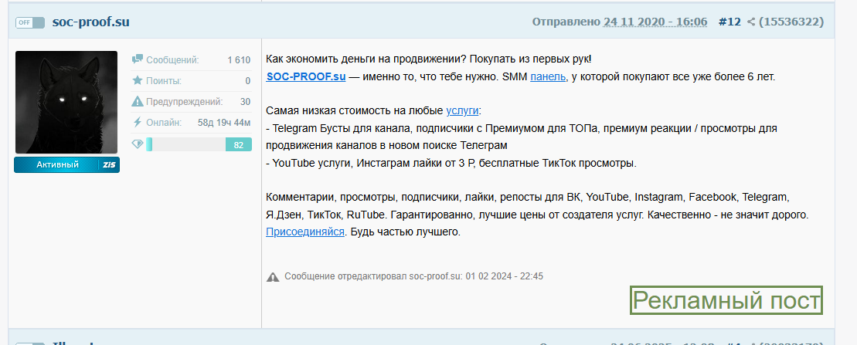Image resolution: width=857 pixels, height=345 pixels.
Task: Click the post date 24 11 2020 - 16:06
Action: click(x=655, y=22)
